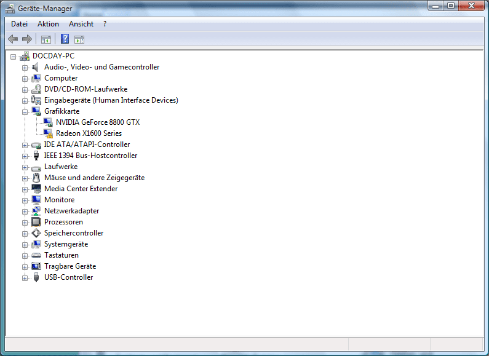Click the show/hide console tree toolbar icon
489x356 pixels.
coord(46,39)
